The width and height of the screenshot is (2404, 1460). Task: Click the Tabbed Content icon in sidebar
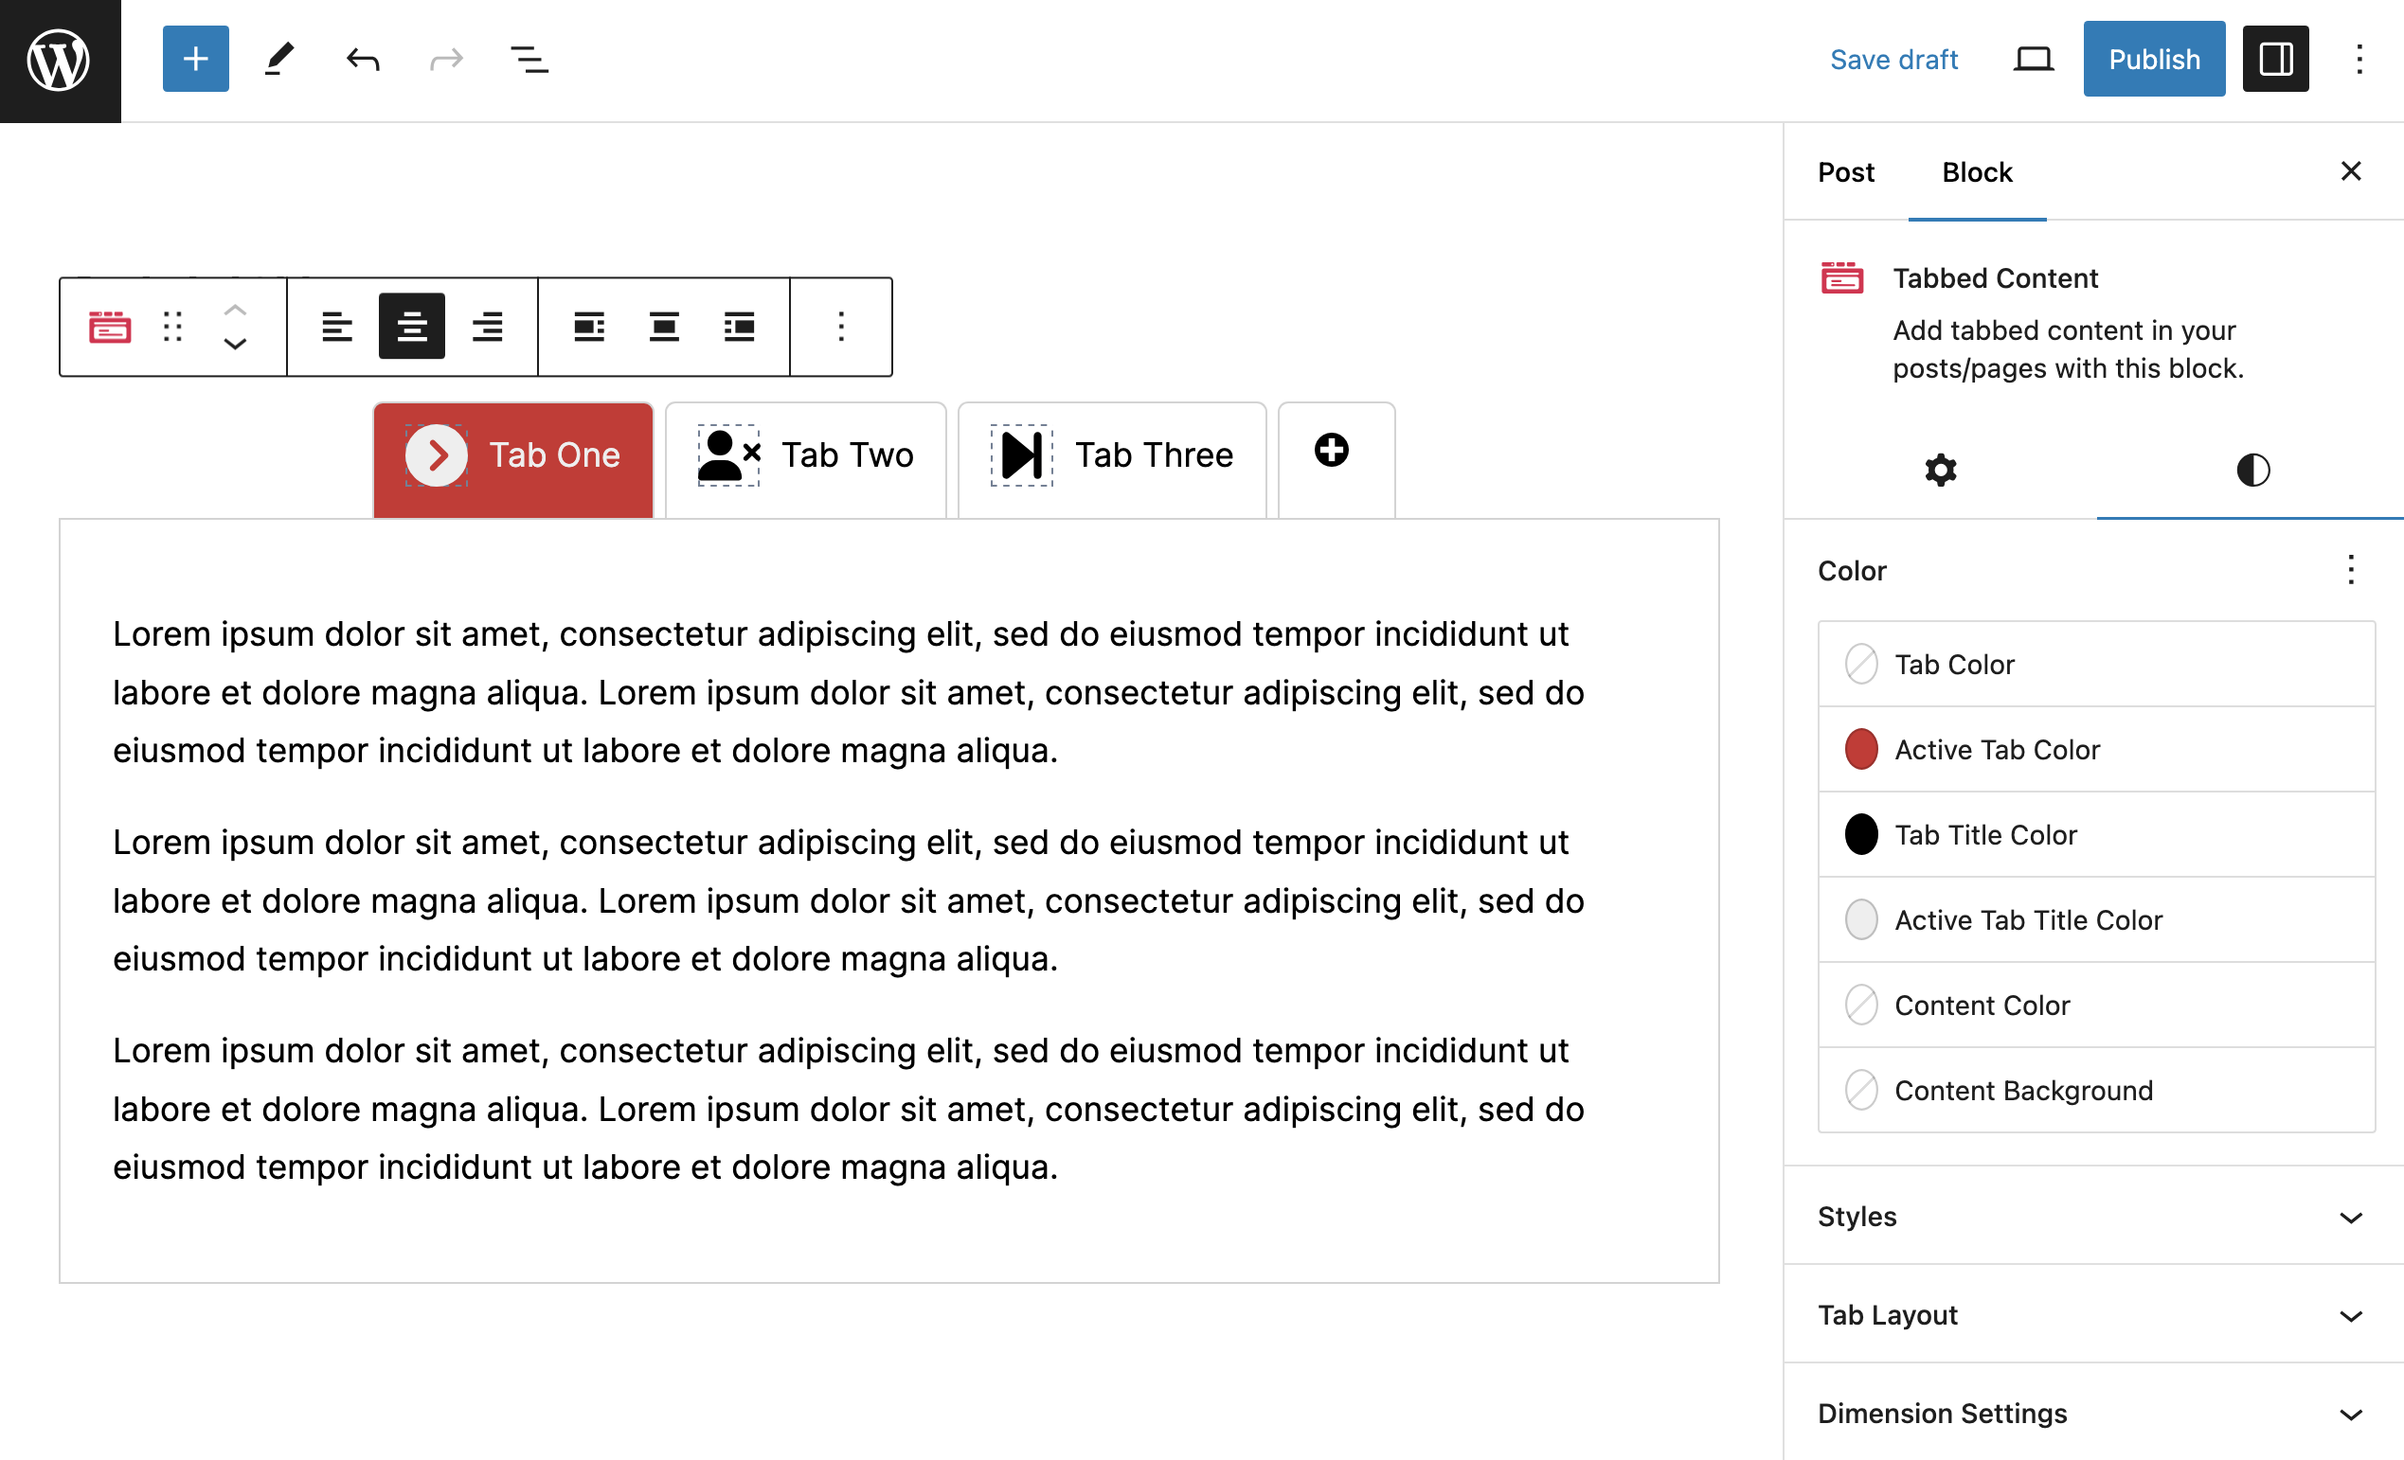1842,278
